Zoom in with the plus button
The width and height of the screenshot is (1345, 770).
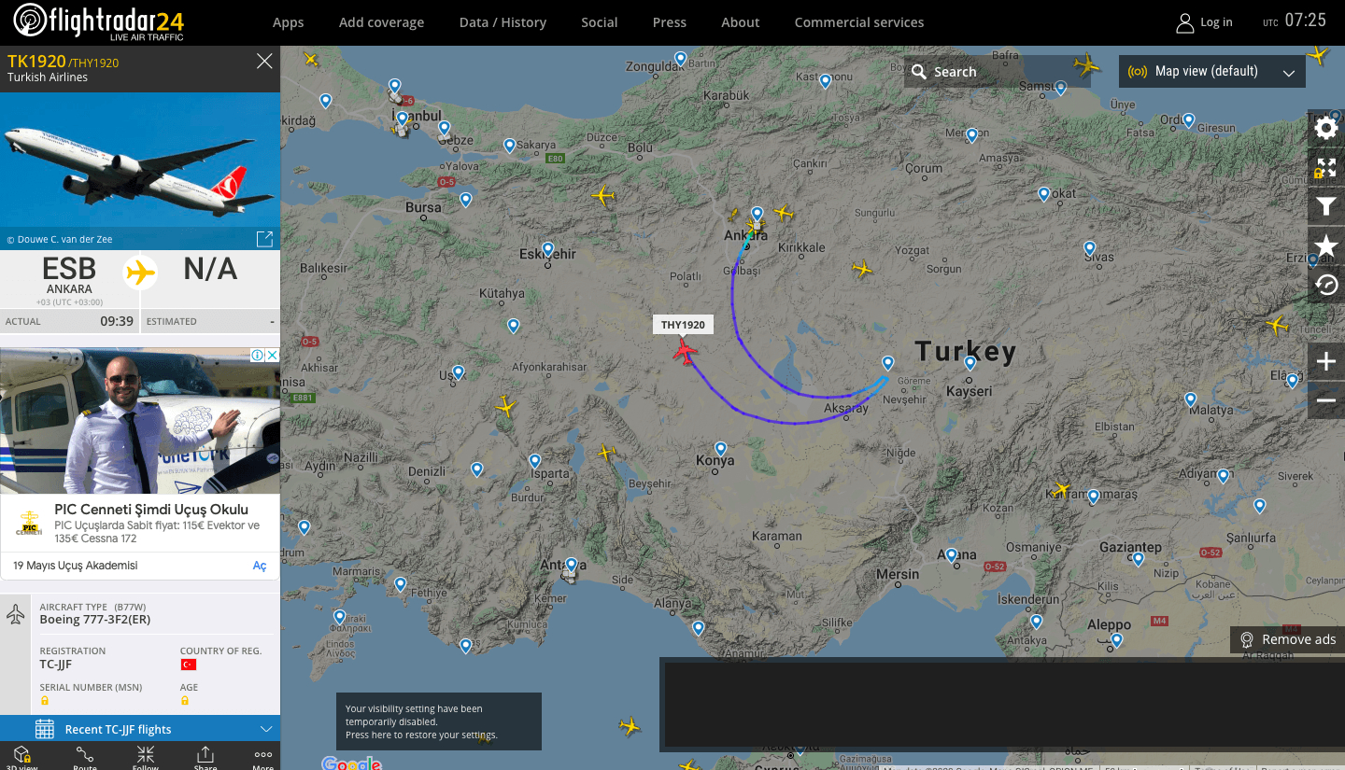tap(1326, 361)
